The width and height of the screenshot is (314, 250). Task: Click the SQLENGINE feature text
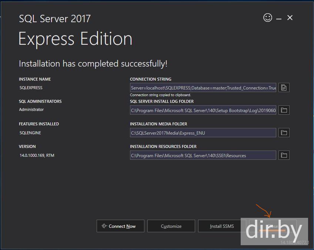30,133
